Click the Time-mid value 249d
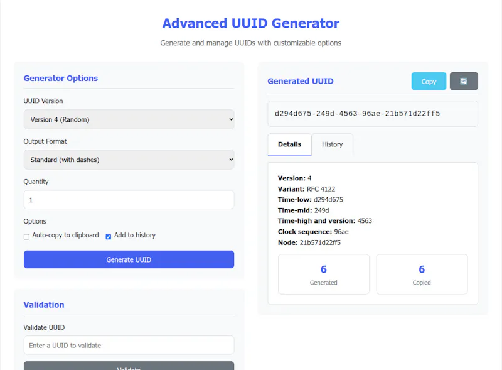This screenshot has width=502, height=370. [321, 210]
